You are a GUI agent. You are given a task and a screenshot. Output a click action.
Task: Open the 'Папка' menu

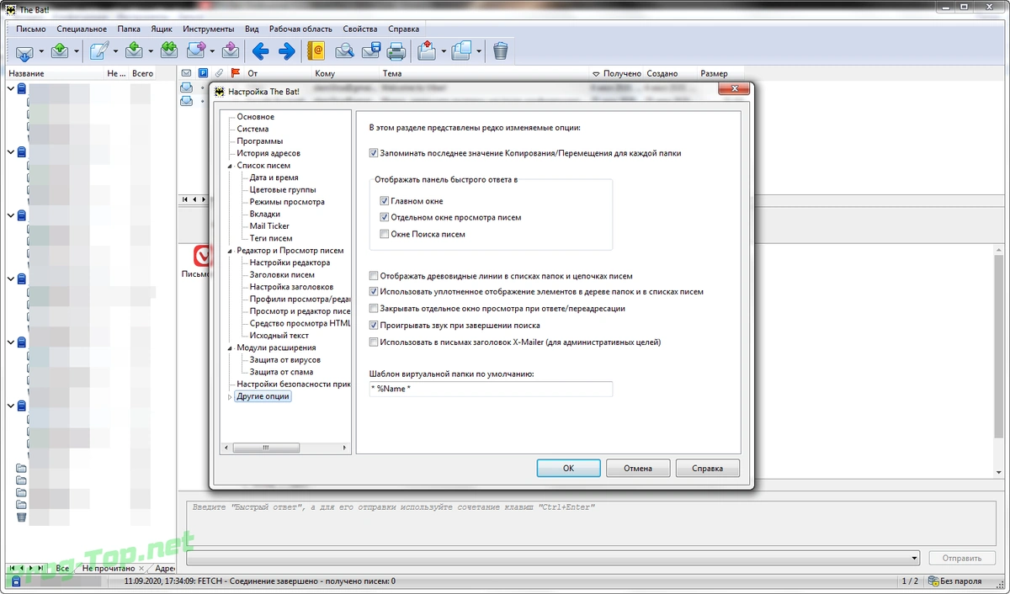[130, 29]
